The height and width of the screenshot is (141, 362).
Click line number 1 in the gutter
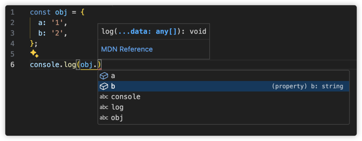(12, 12)
